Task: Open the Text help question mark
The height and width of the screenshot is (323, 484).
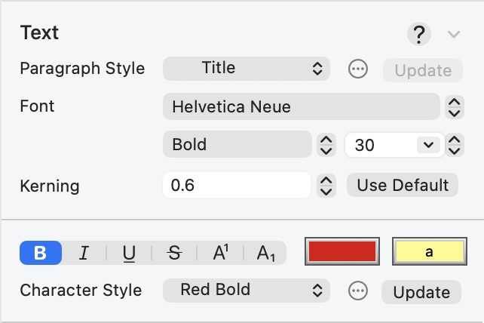Action: [x=419, y=34]
